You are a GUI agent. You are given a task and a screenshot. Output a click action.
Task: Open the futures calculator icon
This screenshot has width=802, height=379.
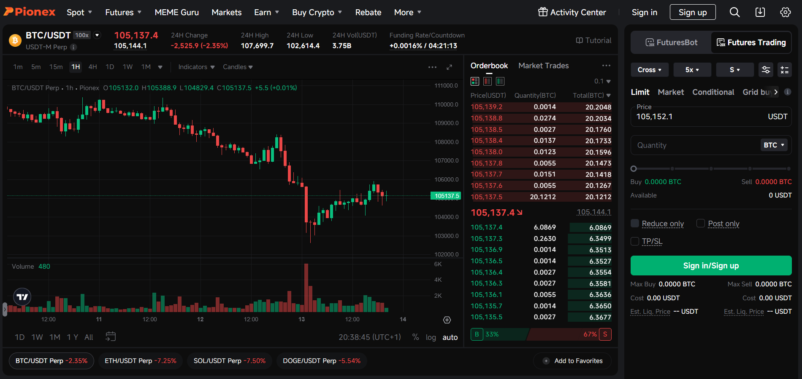[784, 70]
